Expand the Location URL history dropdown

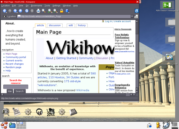132,16
